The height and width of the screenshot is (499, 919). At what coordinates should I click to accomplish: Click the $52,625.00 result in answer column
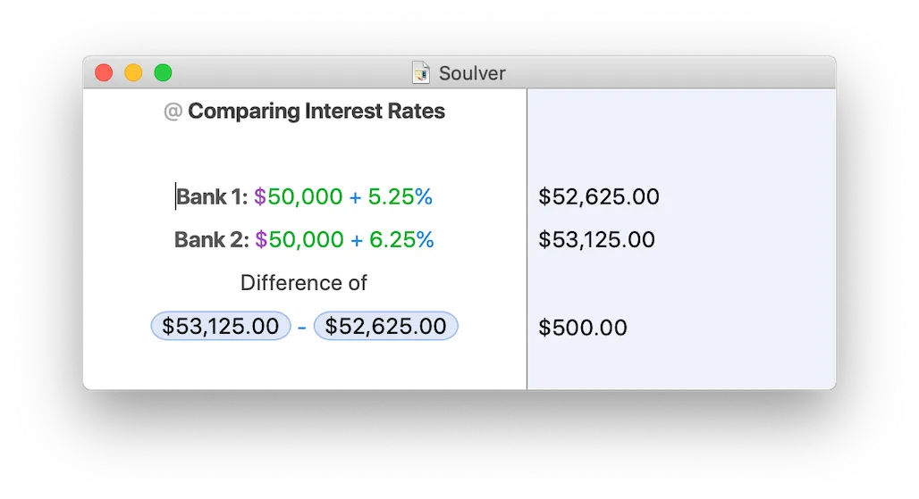point(598,196)
